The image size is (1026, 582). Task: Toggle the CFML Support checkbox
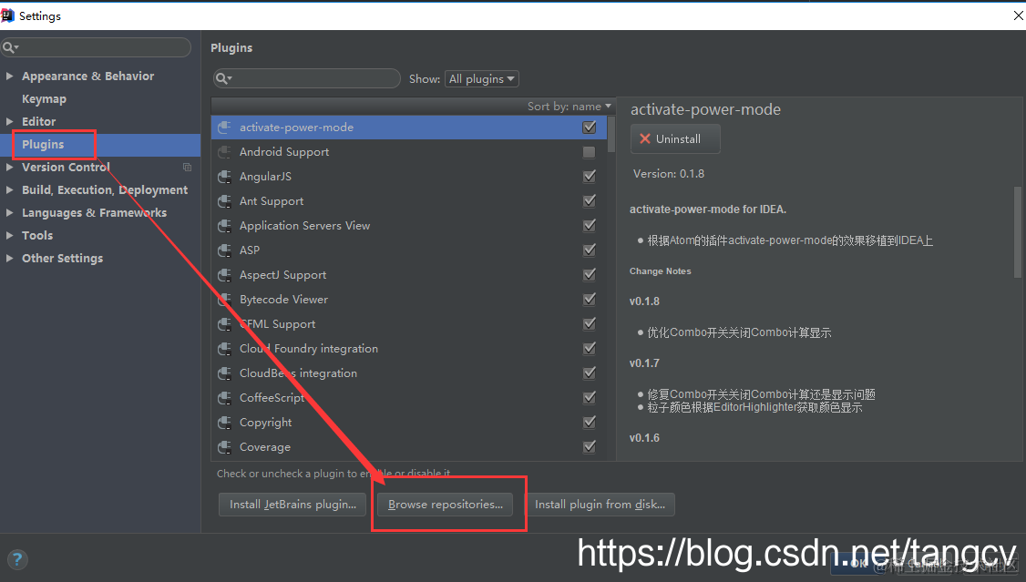589,324
